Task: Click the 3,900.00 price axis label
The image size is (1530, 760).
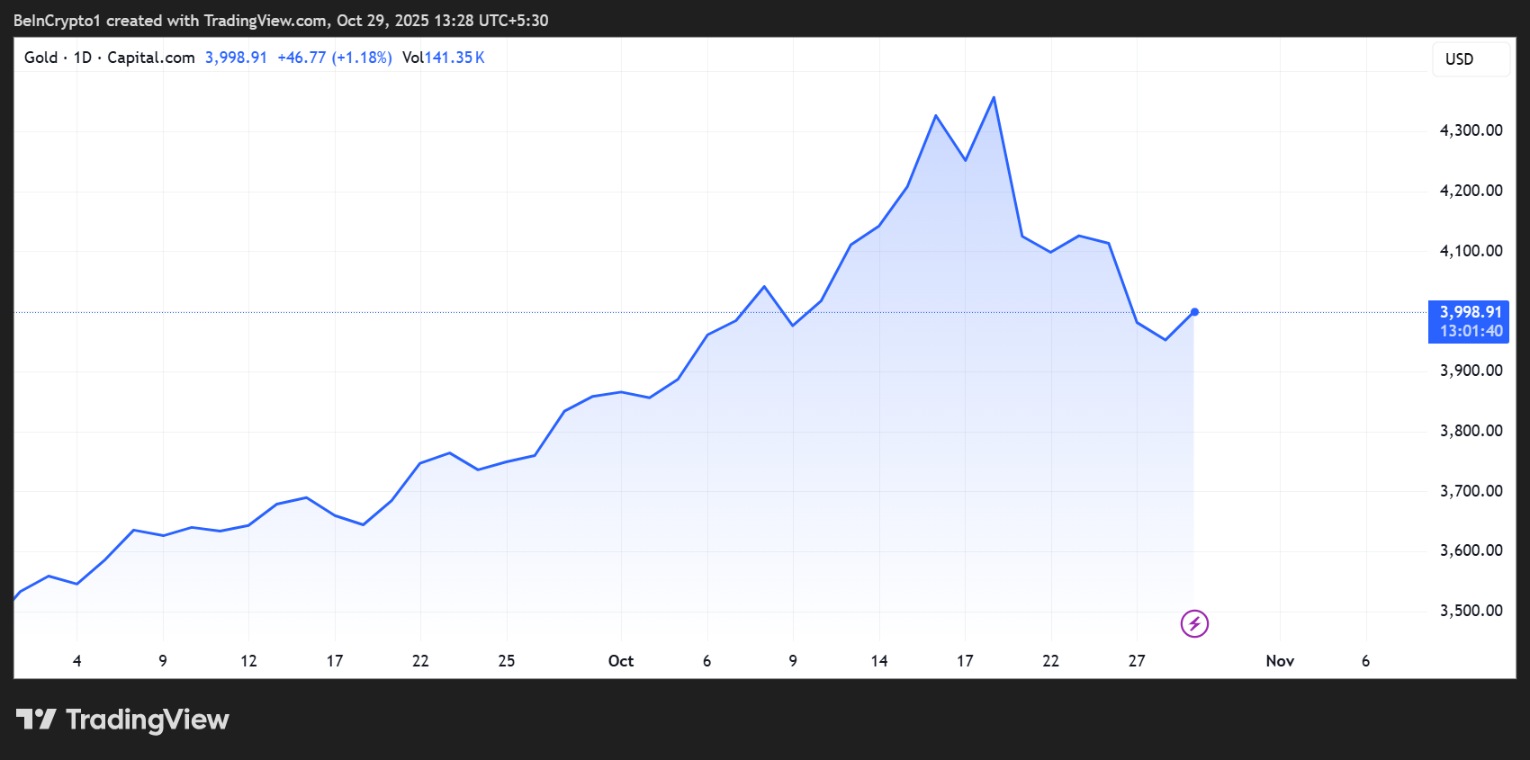Action: pos(1471,371)
